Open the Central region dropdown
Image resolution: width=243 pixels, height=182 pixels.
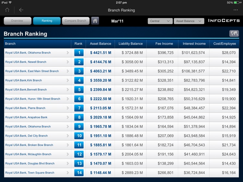pyautogui.click(x=160, y=21)
